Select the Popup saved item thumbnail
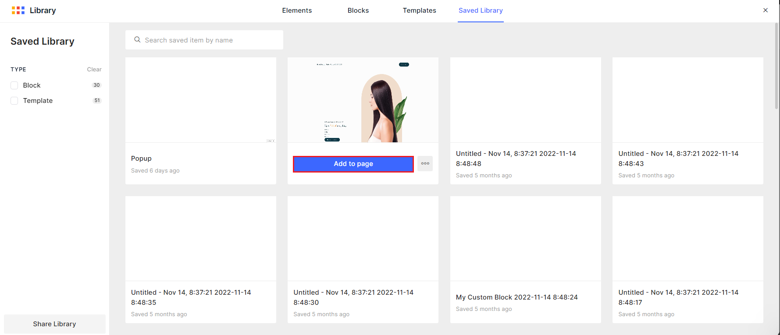780x335 pixels. point(200,100)
